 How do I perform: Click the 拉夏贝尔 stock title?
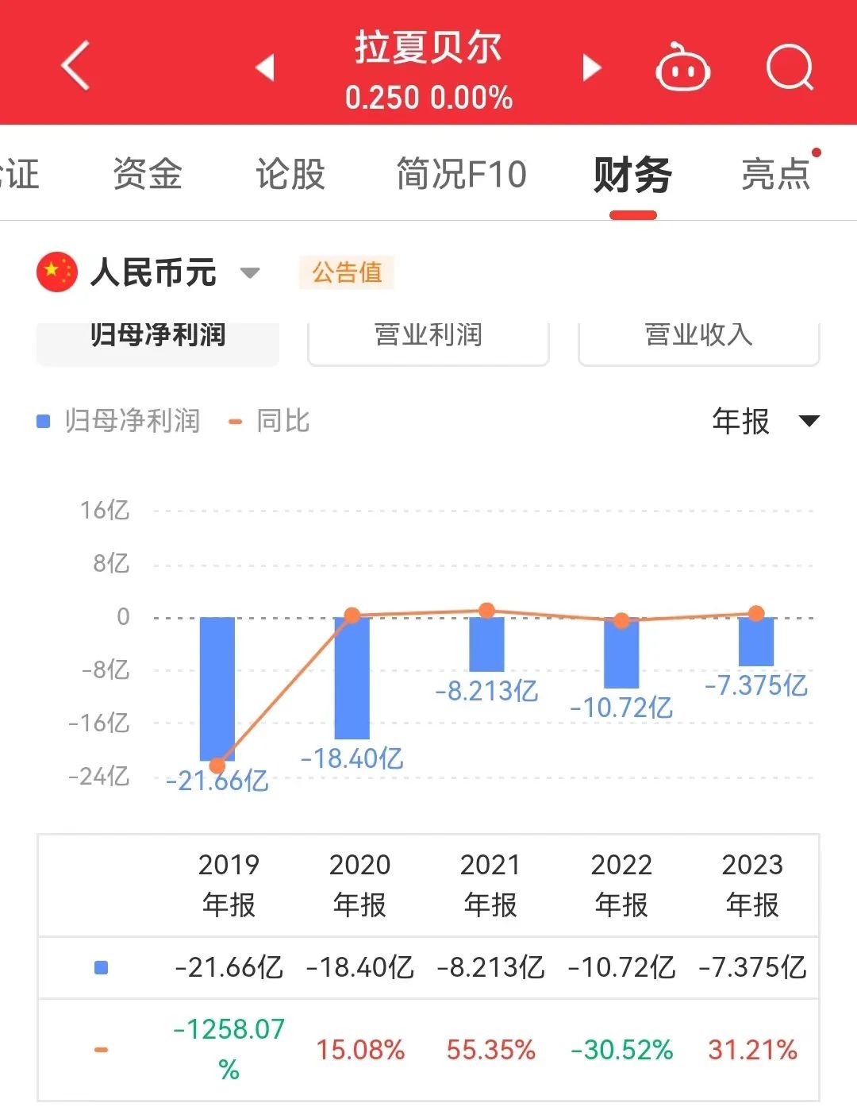point(428,48)
